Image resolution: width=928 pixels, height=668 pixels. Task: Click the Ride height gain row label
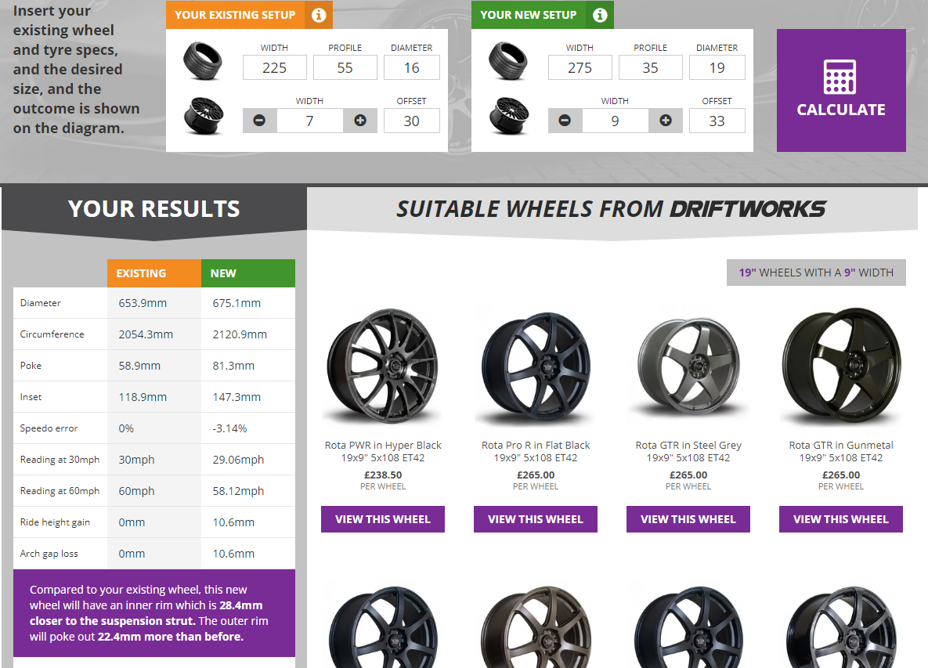coord(55,522)
